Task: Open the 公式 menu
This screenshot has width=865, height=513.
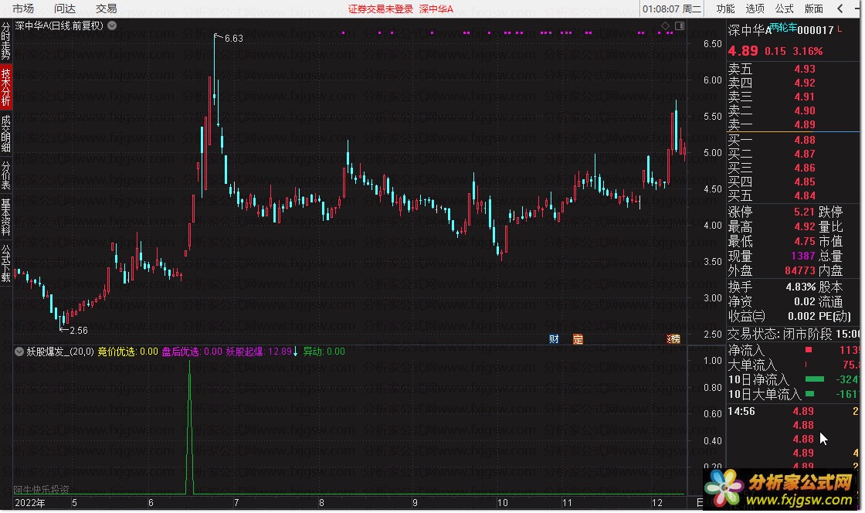Action: (784, 8)
